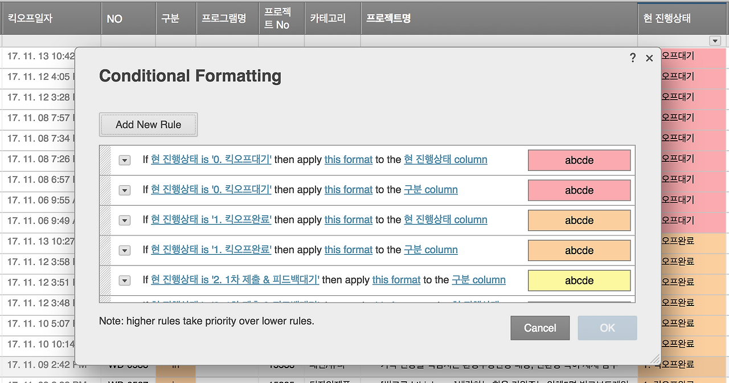Select the 프로그램명 column header
The image size is (729, 383).
227,18
